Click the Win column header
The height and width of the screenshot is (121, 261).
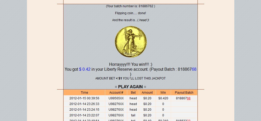[x=163, y=92]
